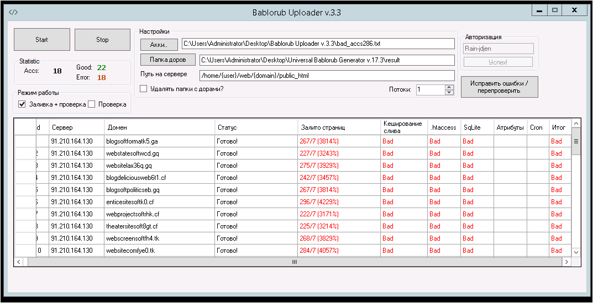Edit the accounts file path field
The image size is (593, 303).
pyautogui.click(x=318, y=44)
